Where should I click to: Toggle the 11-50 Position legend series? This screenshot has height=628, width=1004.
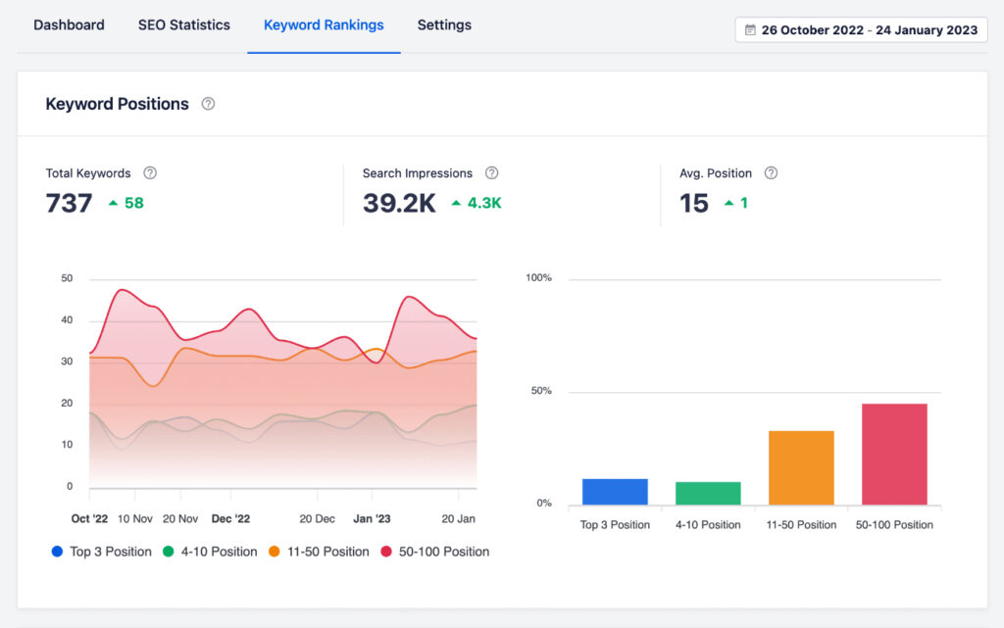319,552
